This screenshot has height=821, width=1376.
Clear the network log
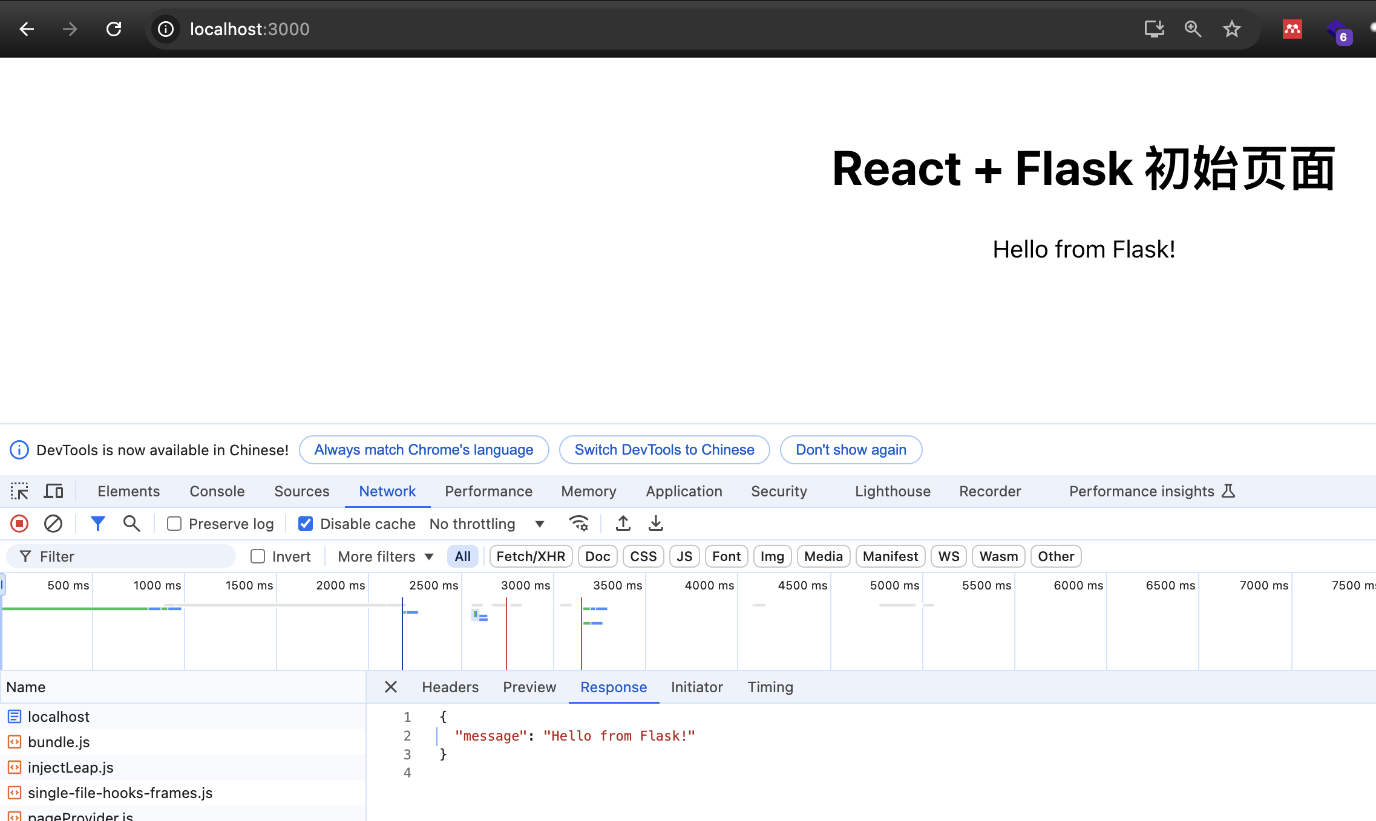pyautogui.click(x=53, y=524)
